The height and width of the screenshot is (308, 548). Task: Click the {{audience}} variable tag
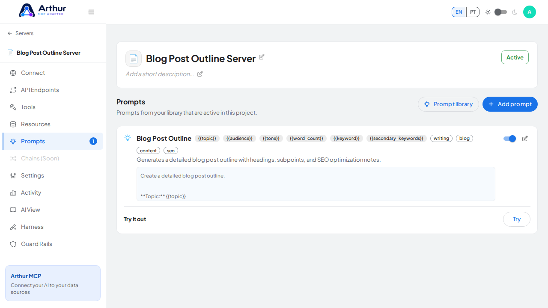pos(239,138)
